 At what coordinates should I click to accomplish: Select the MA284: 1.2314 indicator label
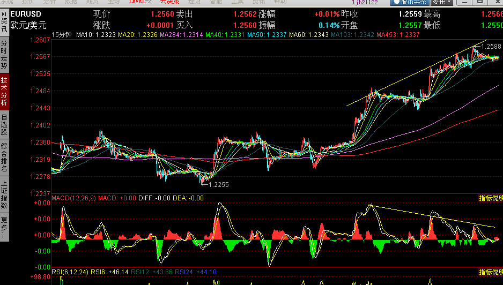pos(181,35)
